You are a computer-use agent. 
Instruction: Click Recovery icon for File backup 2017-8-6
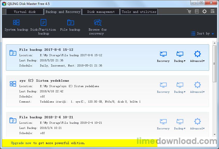pos(163,54)
